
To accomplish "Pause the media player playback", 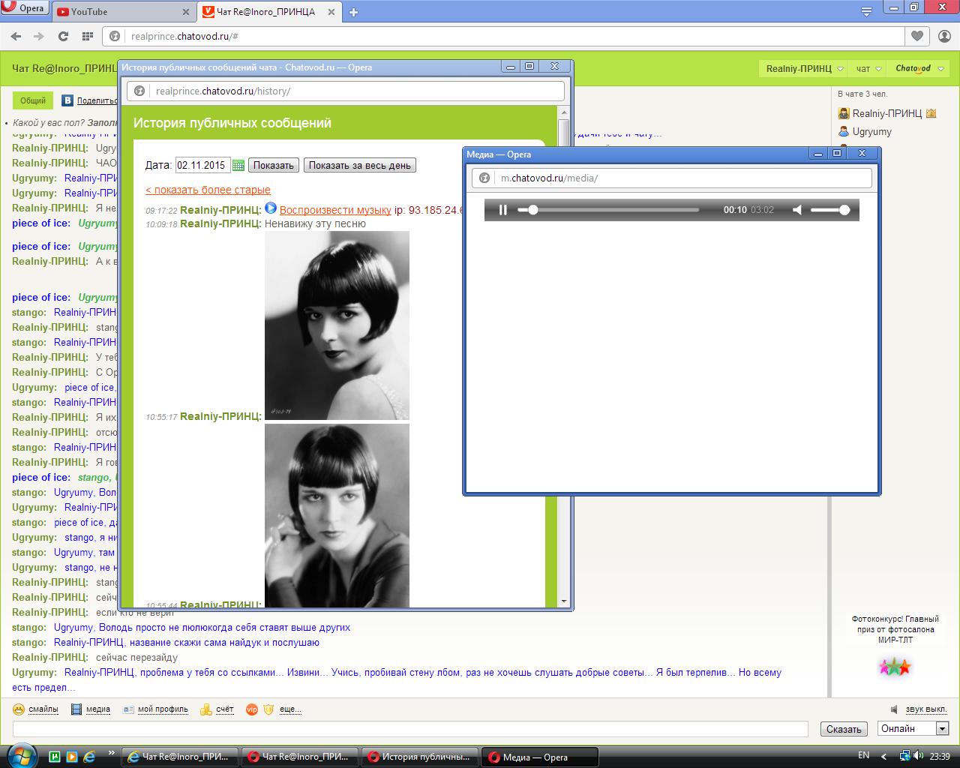I will (x=503, y=210).
